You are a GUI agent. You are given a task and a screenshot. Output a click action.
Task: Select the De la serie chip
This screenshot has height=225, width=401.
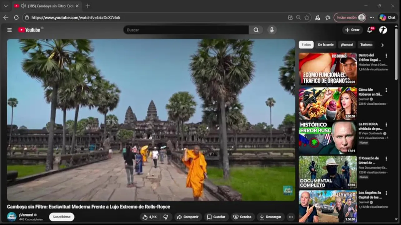(x=326, y=45)
